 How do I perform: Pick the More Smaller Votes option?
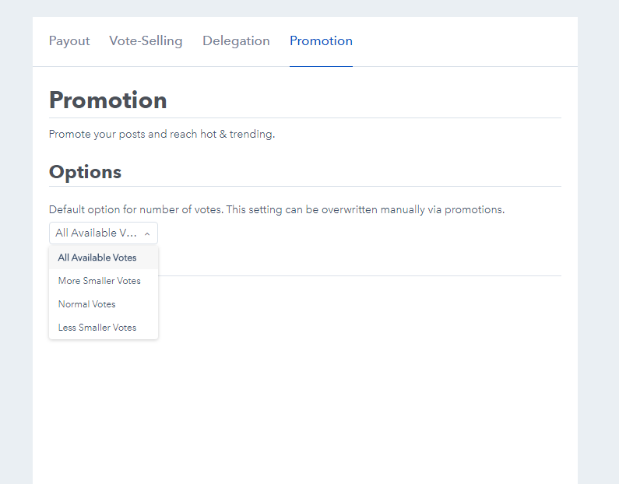click(x=100, y=281)
